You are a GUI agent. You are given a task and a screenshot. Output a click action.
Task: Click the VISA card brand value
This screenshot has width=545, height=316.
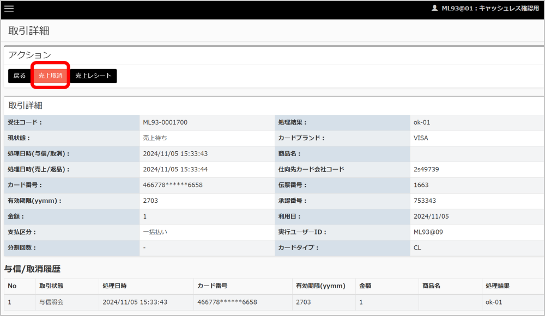pos(421,138)
